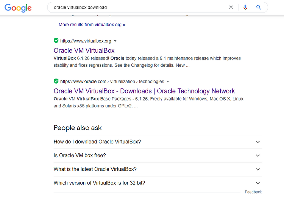The image size is (284, 200).
Task: Open the "Oracle VM VirtualBox" result title
Action: click(x=84, y=50)
